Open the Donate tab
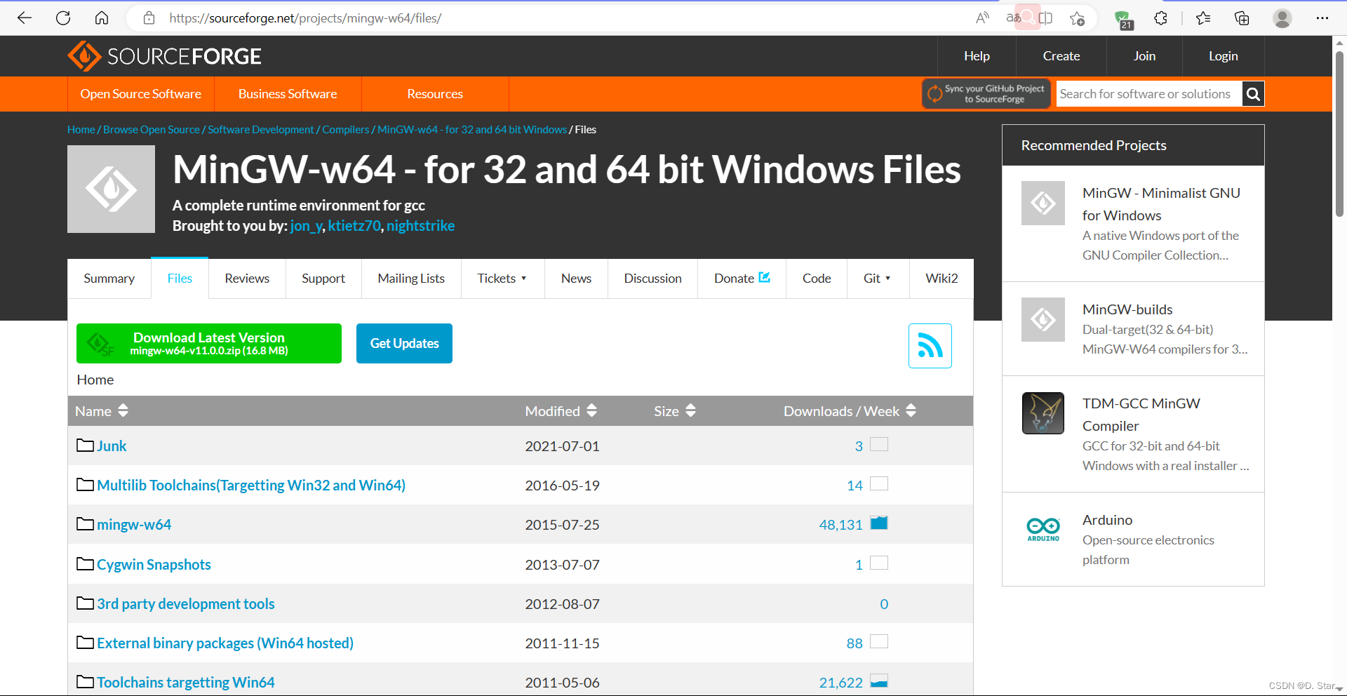1347x696 pixels. point(742,279)
